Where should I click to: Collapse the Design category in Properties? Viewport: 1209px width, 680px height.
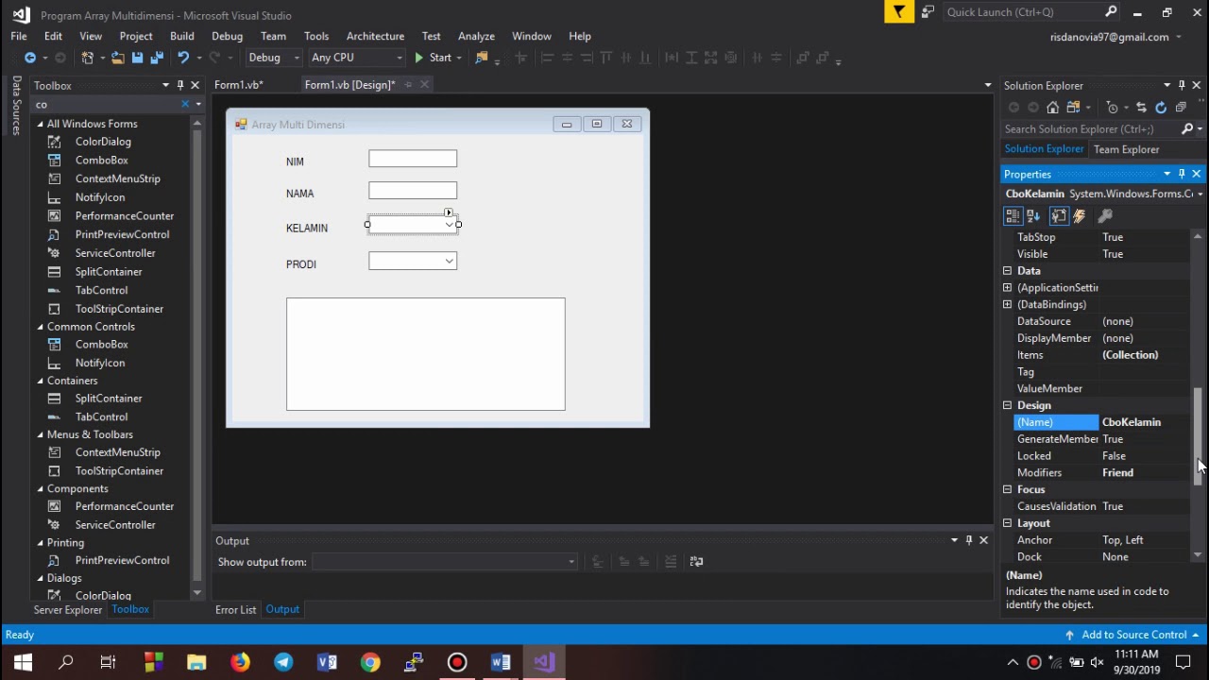pyautogui.click(x=1007, y=405)
